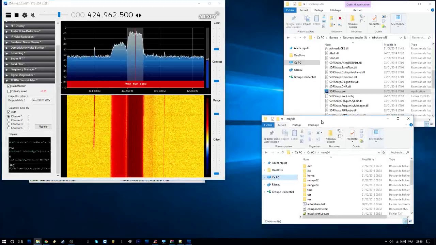Screen dimensions: 436x245
Task: Open Accueil tab in msys64 window
Action: pyautogui.click(x=282, y=125)
